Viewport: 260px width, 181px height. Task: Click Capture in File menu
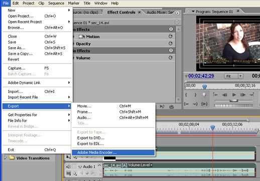[x=37, y=68]
